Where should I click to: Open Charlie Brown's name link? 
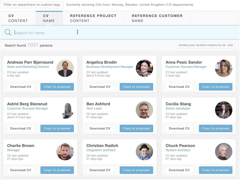(x=21, y=145)
